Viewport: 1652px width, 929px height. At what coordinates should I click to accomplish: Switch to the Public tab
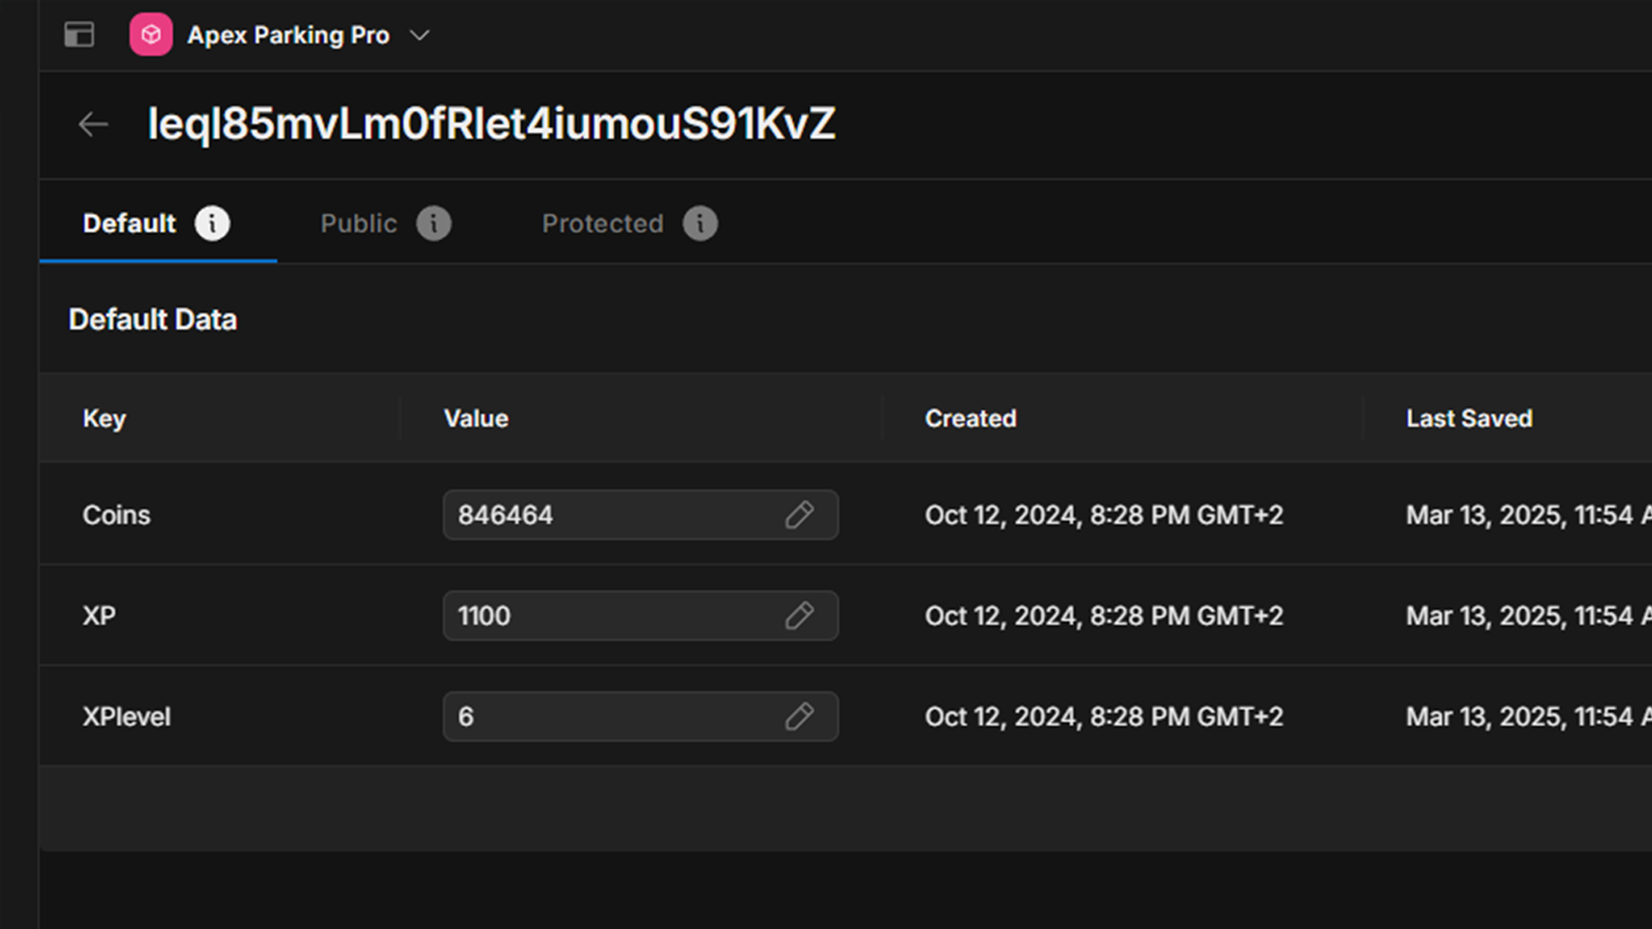point(358,224)
